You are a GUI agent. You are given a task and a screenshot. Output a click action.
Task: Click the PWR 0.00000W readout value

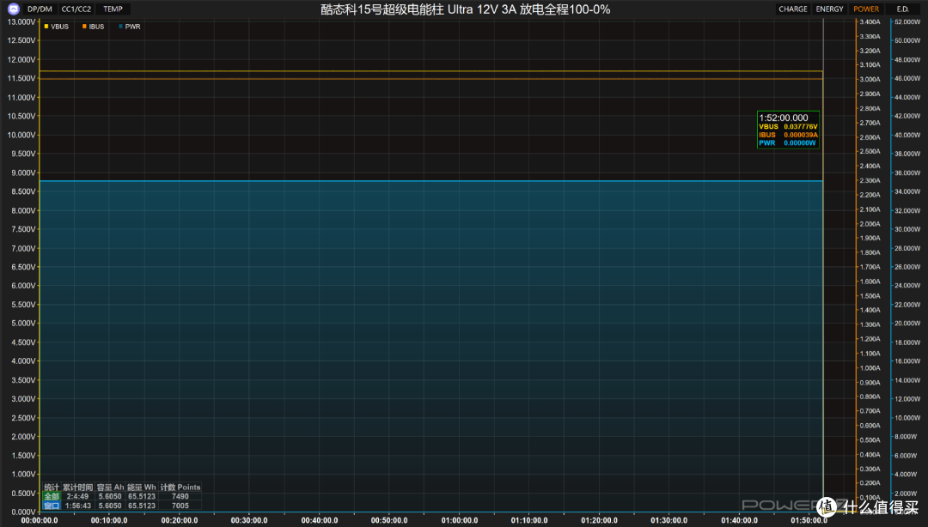[x=800, y=143]
